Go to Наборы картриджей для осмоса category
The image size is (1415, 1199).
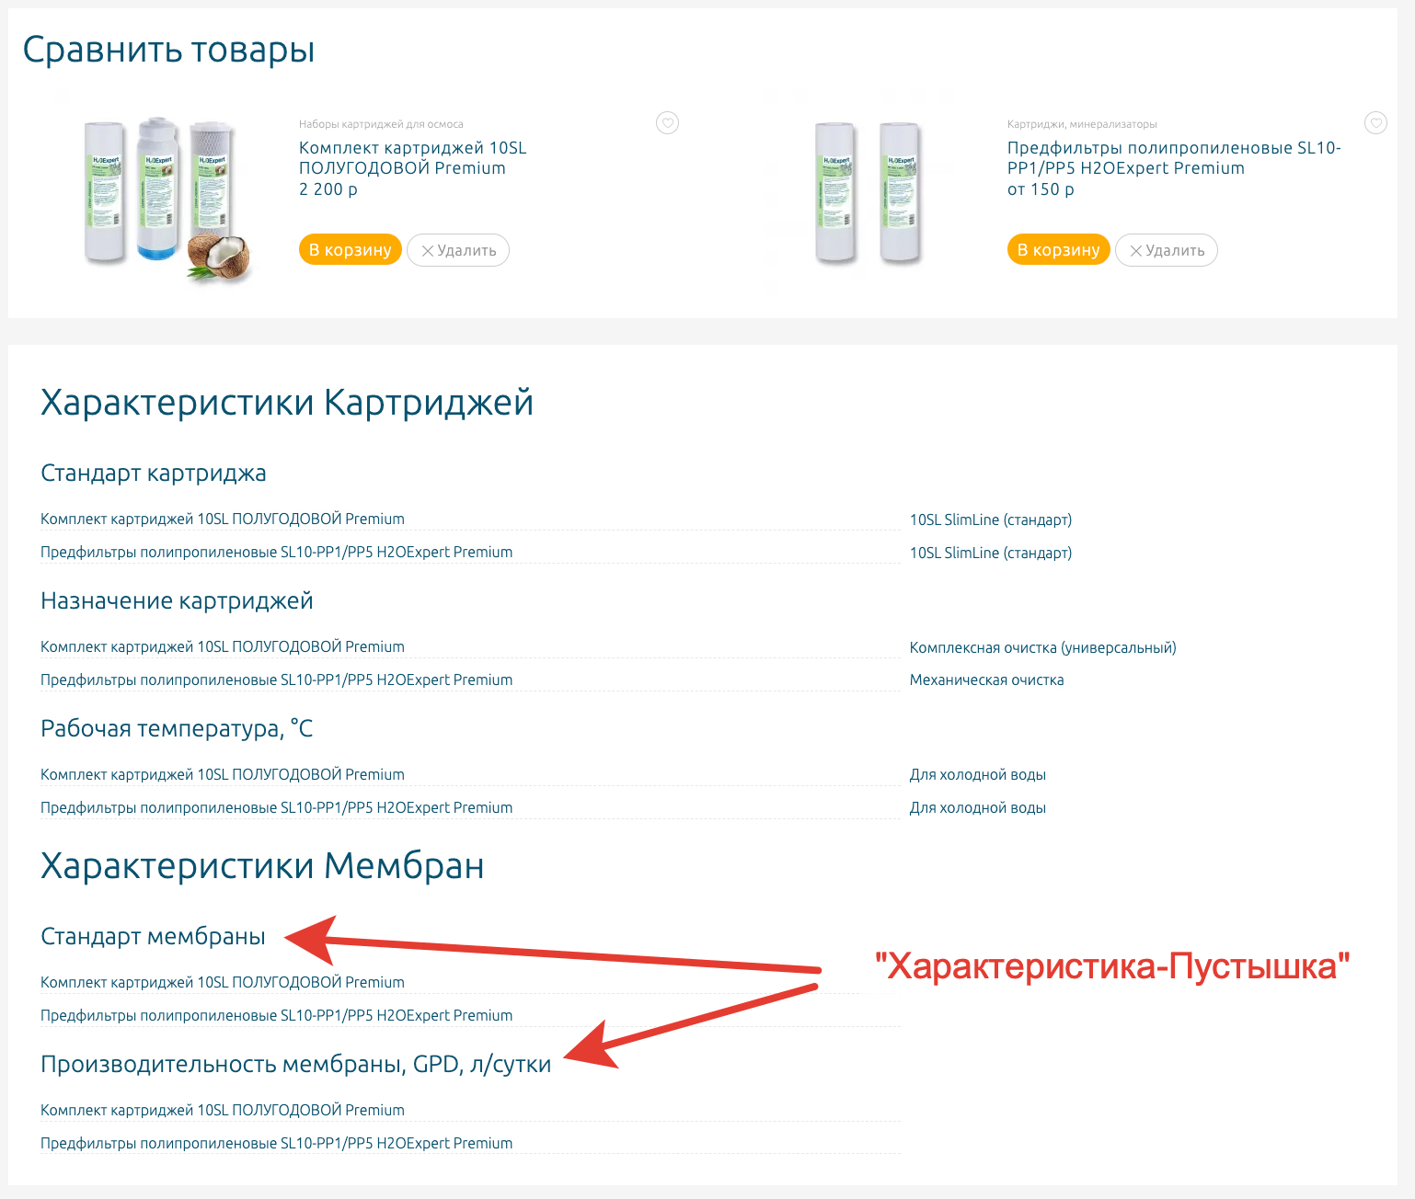coord(381,124)
